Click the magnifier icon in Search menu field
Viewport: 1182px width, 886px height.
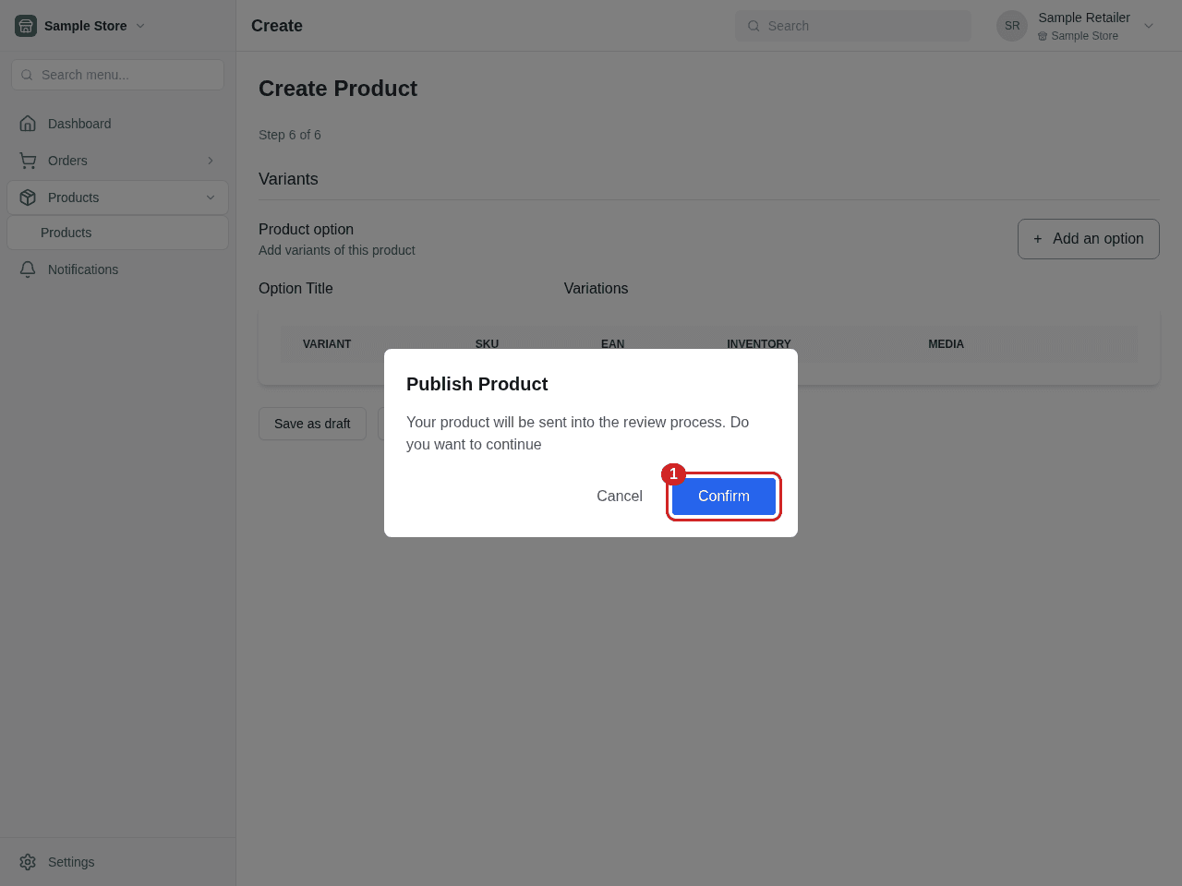tap(27, 75)
